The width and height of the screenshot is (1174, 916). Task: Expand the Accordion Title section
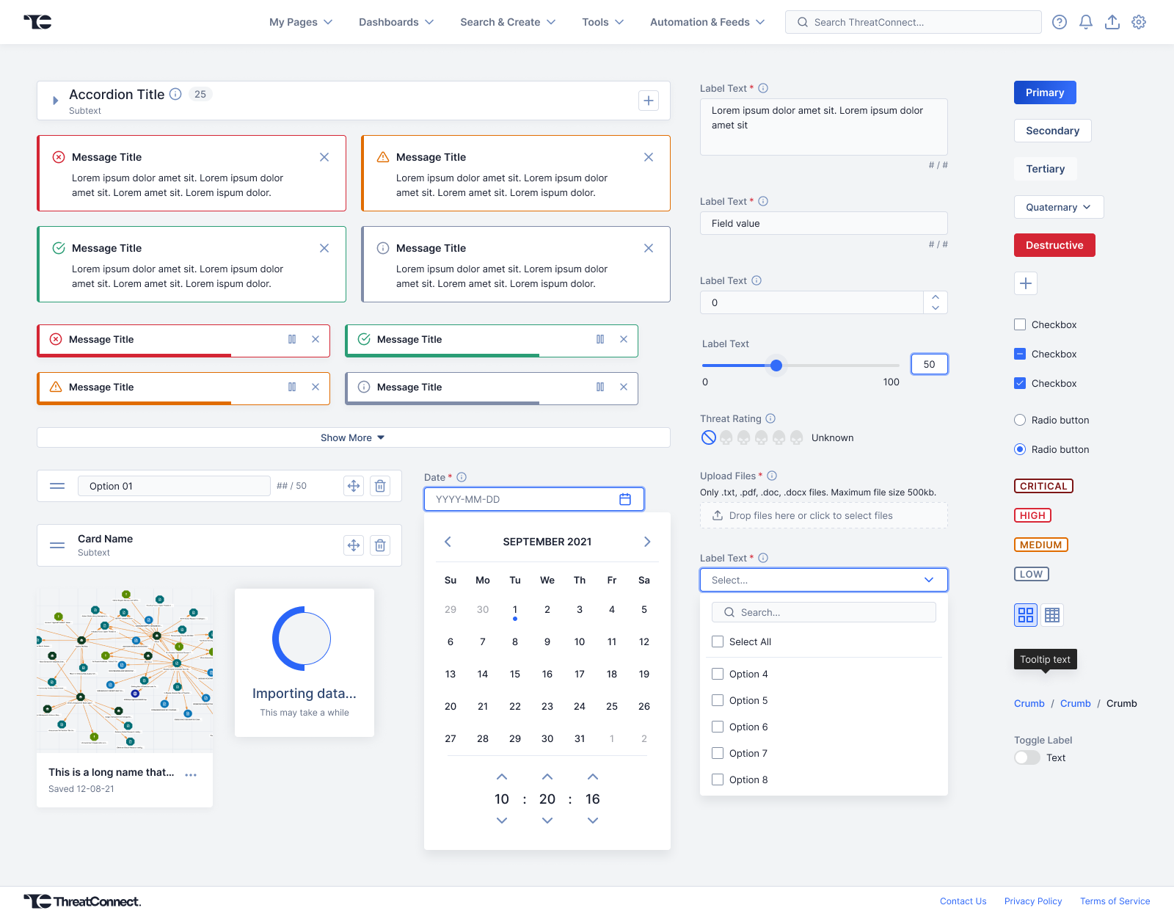pyautogui.click(x=55, y=101)
